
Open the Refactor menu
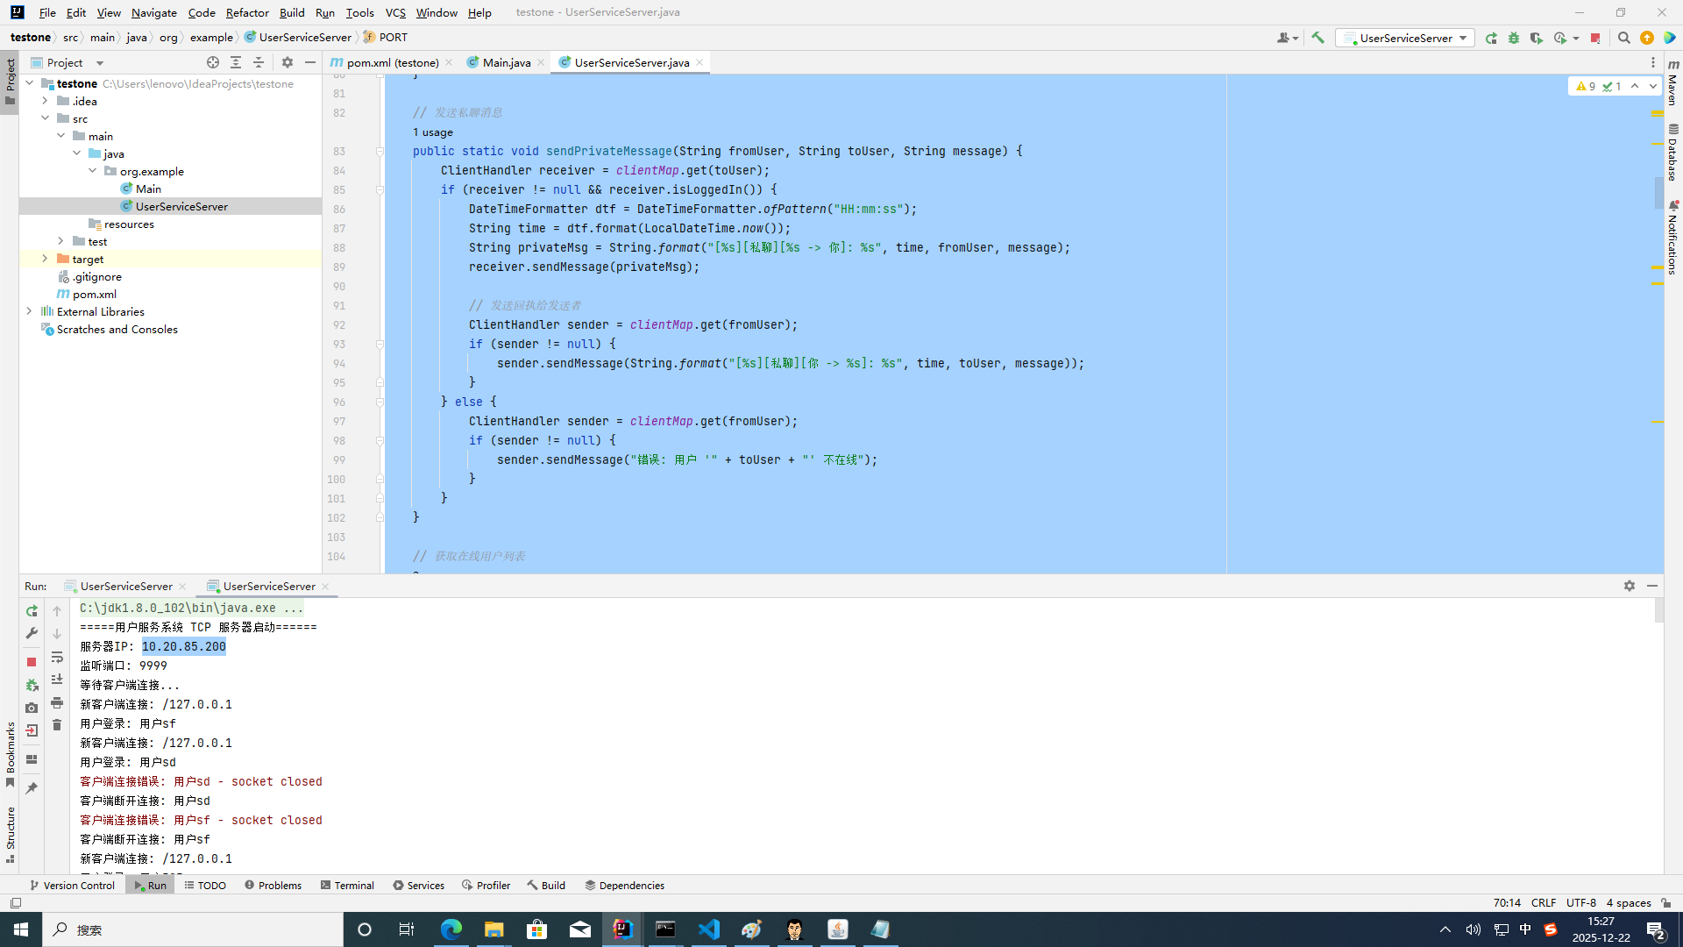point(246,12)
